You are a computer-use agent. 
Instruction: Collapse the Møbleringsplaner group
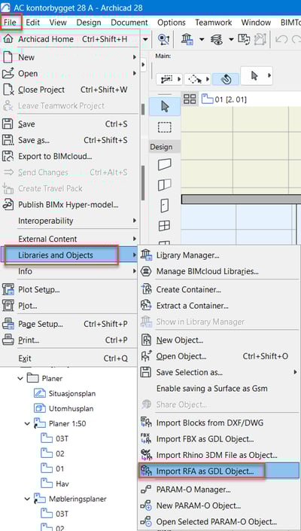(27, 499)
